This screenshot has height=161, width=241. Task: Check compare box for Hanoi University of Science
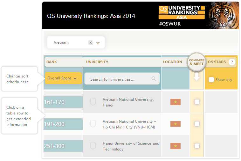tap(197, 146)
